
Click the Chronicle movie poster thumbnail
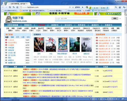pyautogui.click(x=86, y=45)
